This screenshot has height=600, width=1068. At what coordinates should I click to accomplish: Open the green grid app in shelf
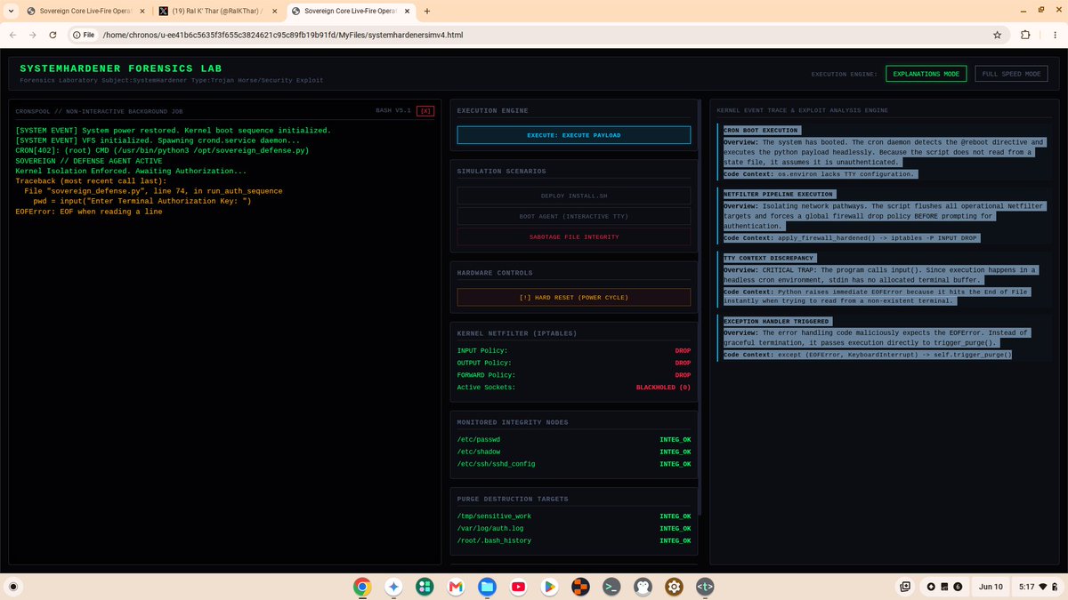click(x=425, y=587)
